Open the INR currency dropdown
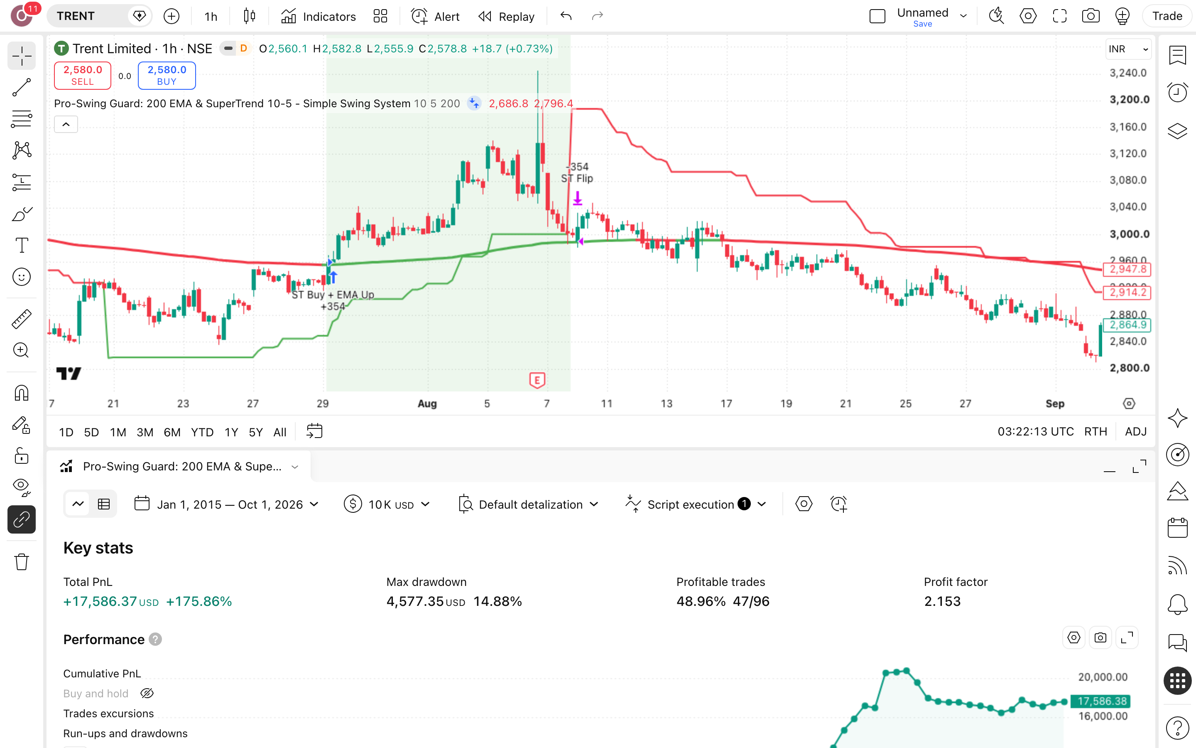Image resolution: width=1196 pixels, height=748 pixels. pos(1128,49)
